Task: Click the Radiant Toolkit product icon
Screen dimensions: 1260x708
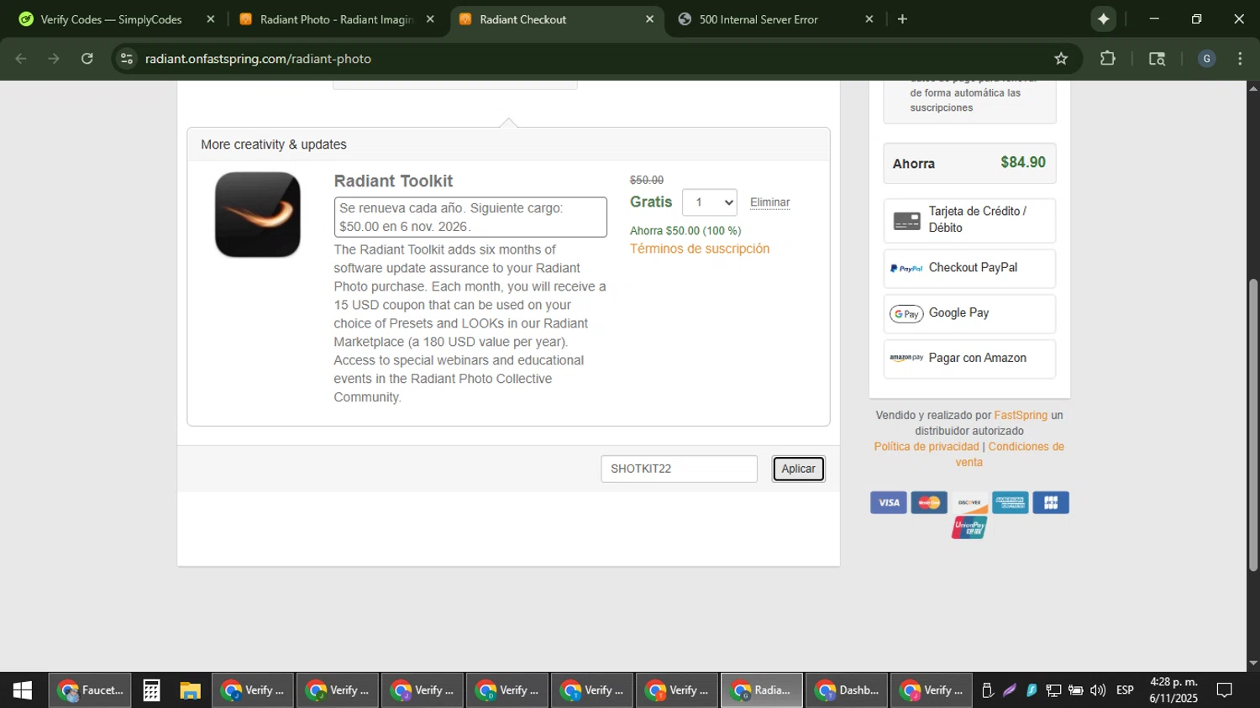Action: 258,214
